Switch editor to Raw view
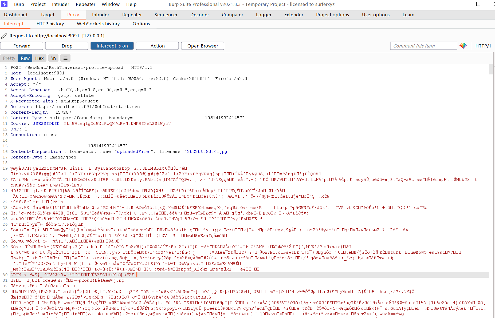 25,58
